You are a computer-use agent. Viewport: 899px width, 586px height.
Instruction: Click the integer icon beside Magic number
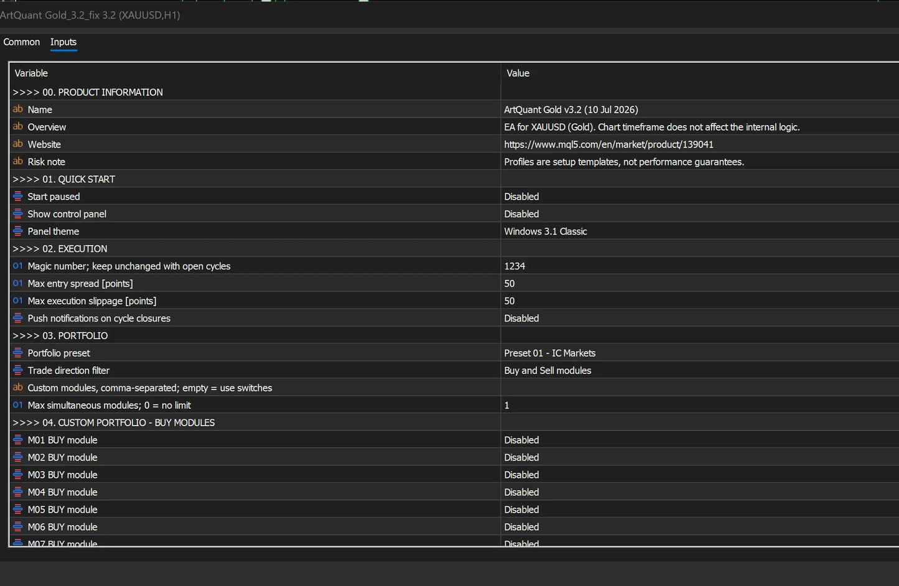17,266
